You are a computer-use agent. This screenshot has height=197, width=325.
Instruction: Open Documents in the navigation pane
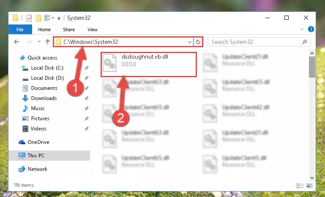(x=44, y=88)
